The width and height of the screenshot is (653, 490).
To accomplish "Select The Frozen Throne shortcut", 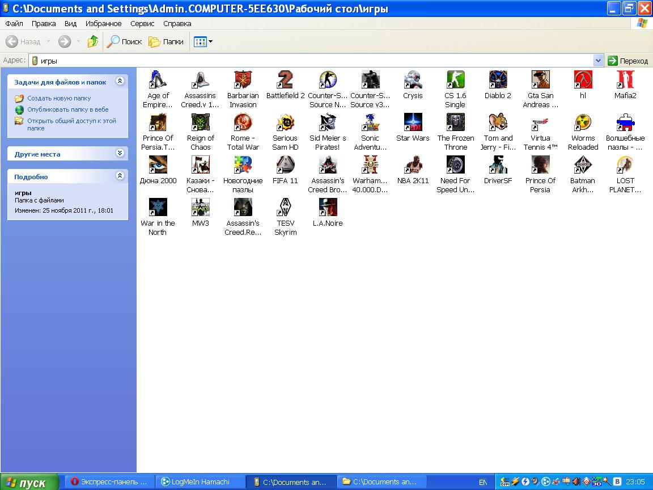I will [x=455, y=122].
